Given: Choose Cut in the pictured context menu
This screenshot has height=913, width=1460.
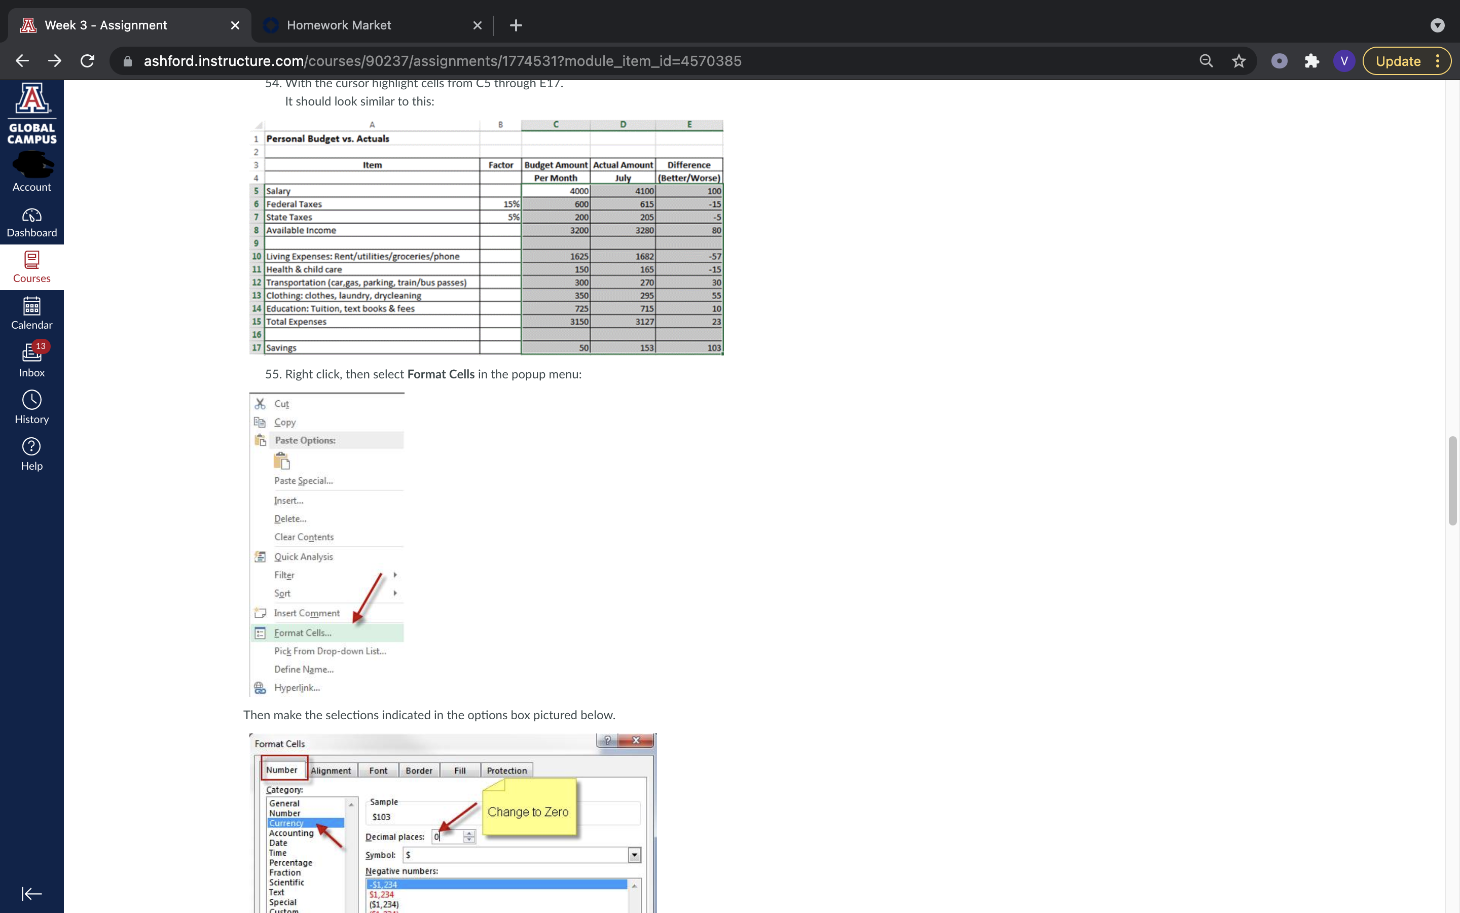Looking at the screenshot, I should point(281,404).
